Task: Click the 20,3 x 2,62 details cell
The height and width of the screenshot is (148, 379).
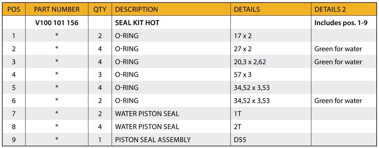Action: [250, 62]
